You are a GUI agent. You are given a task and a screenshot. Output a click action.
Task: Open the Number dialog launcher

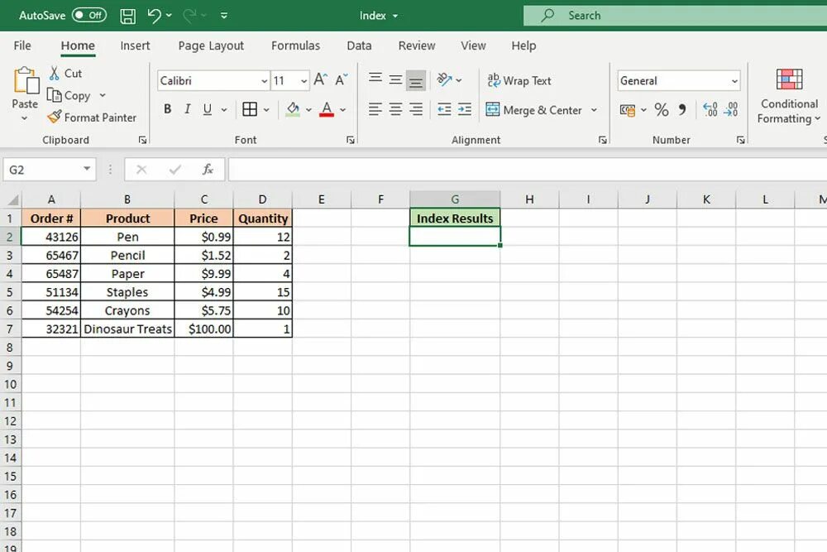pyautogui.click(x=740, y=140)
